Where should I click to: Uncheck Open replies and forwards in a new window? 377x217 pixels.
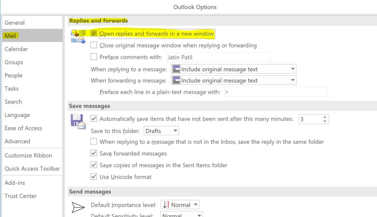94,34
